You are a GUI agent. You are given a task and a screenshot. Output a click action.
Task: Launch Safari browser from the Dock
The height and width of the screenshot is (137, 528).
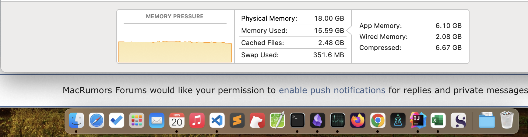click(96, 121)
